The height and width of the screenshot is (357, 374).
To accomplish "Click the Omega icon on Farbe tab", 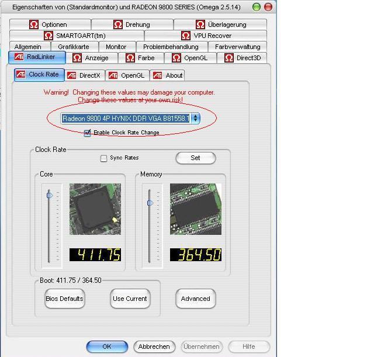I will (130, 58).
